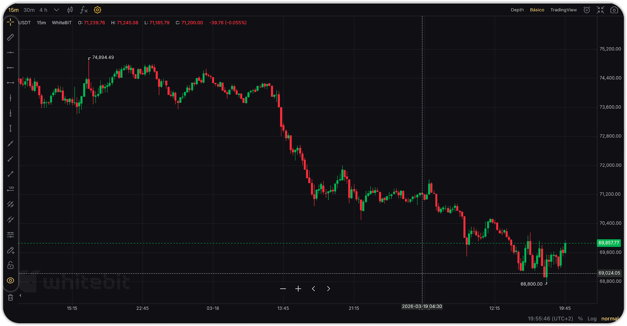The image size is (627, 326).
Task: Toggle percent scale mode
Action: [x=580, y=319]
